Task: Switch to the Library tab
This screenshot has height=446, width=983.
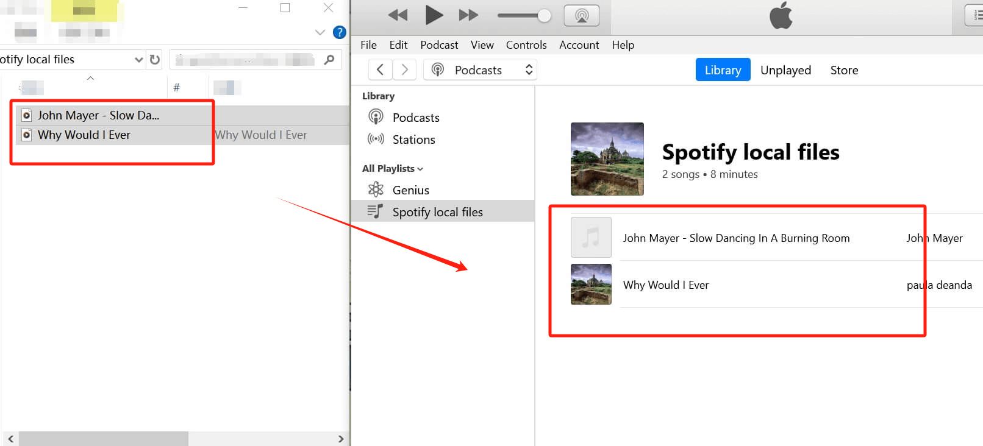Action: pyautogui.click(x=723, y=70)
